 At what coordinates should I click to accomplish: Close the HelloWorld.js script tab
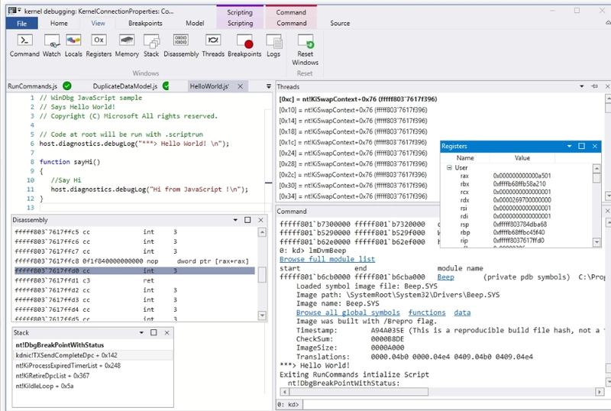(241, 86)
